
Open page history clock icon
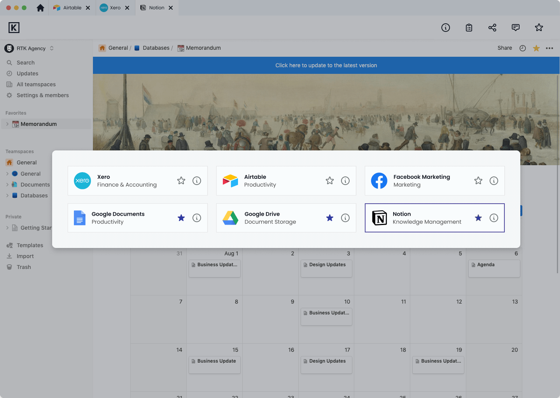(523, 48)
